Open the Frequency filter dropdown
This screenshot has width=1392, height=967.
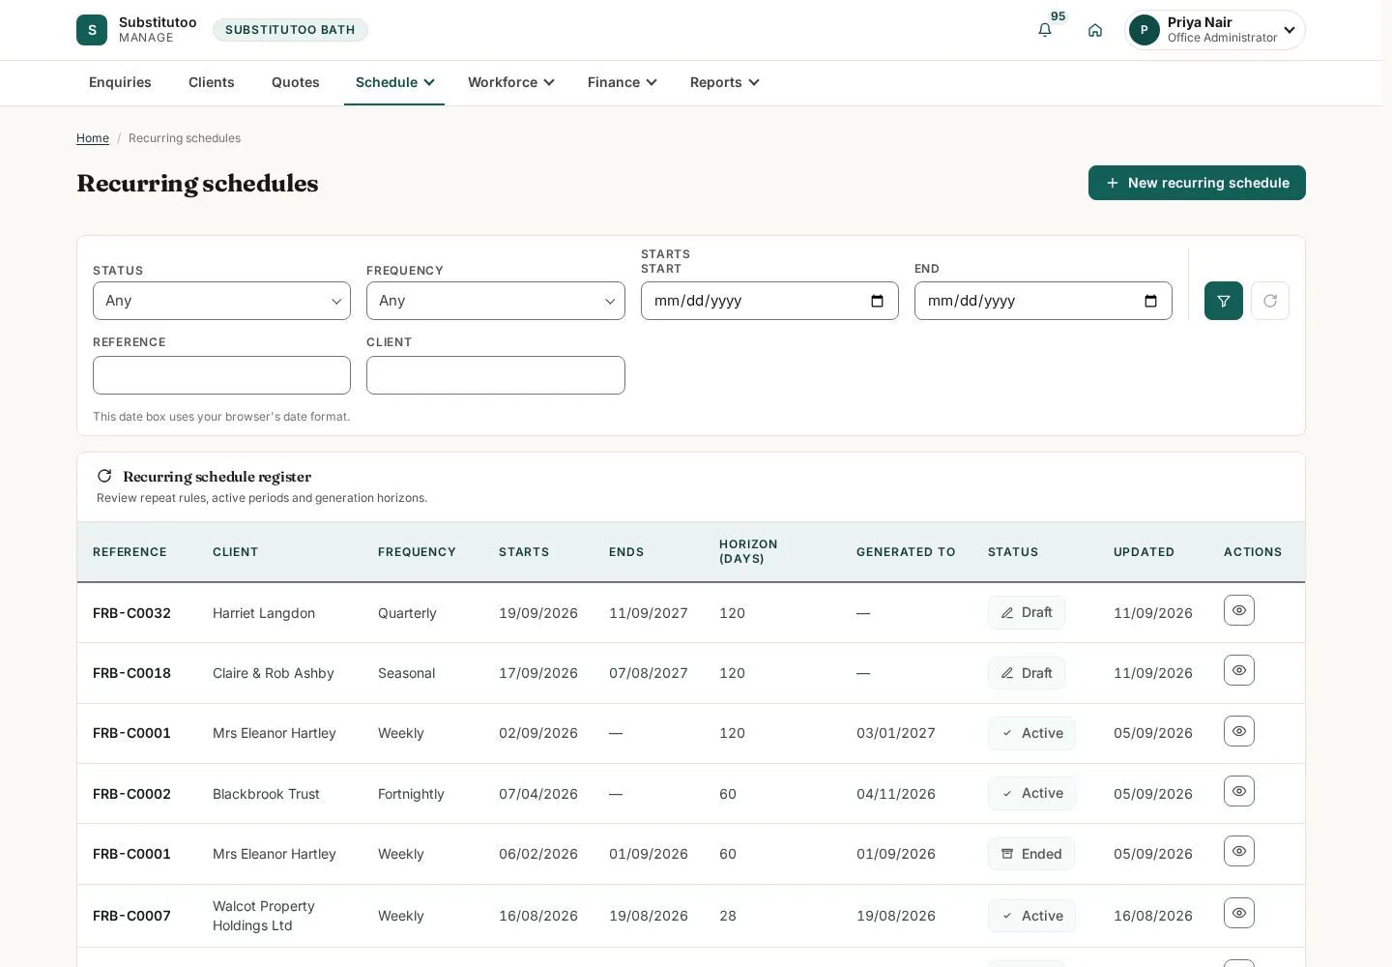coord(495,301)
